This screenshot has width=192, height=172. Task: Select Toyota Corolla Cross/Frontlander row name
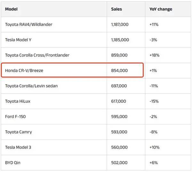point(37,55)
